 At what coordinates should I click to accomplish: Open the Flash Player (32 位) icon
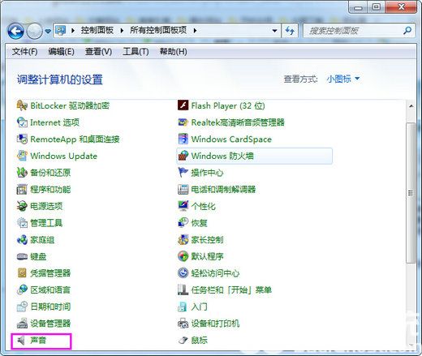click(183, 105)
